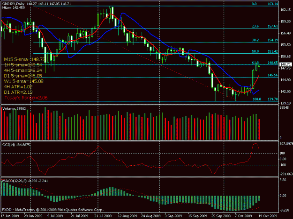
Task: Select the 162.15 price axis label
Action: click(285, 10)
